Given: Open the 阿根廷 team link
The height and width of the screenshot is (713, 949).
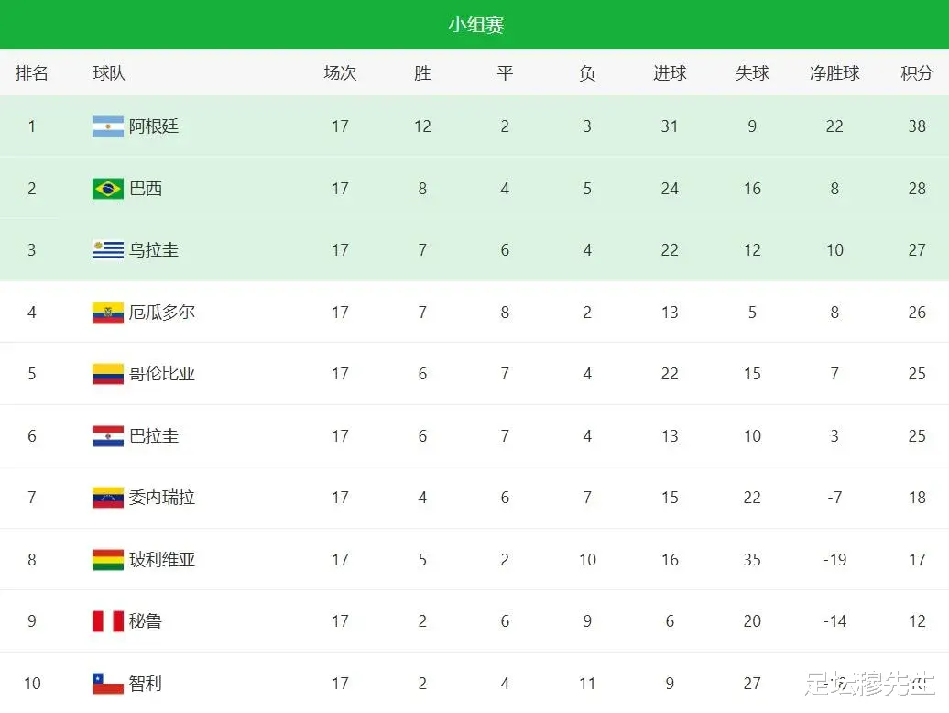Looking at the screenshot, I should [154, 126].
